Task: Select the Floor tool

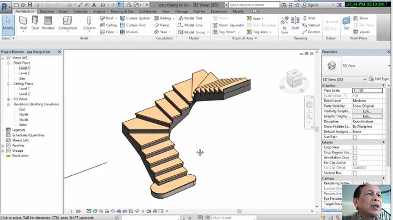Action: (109, 32)
